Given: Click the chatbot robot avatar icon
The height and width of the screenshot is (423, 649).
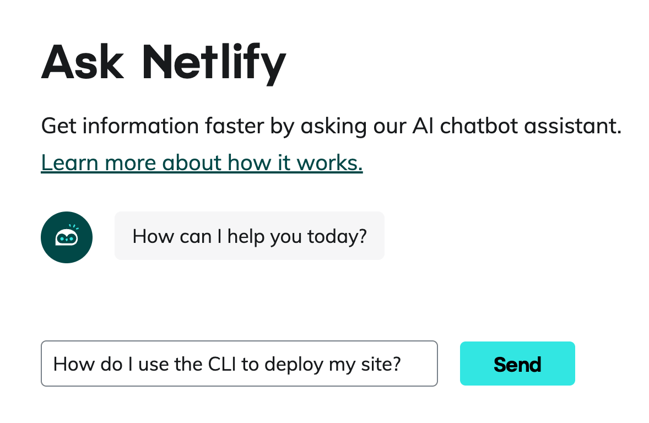Looking at the screenshot, I should click(67, 237).
